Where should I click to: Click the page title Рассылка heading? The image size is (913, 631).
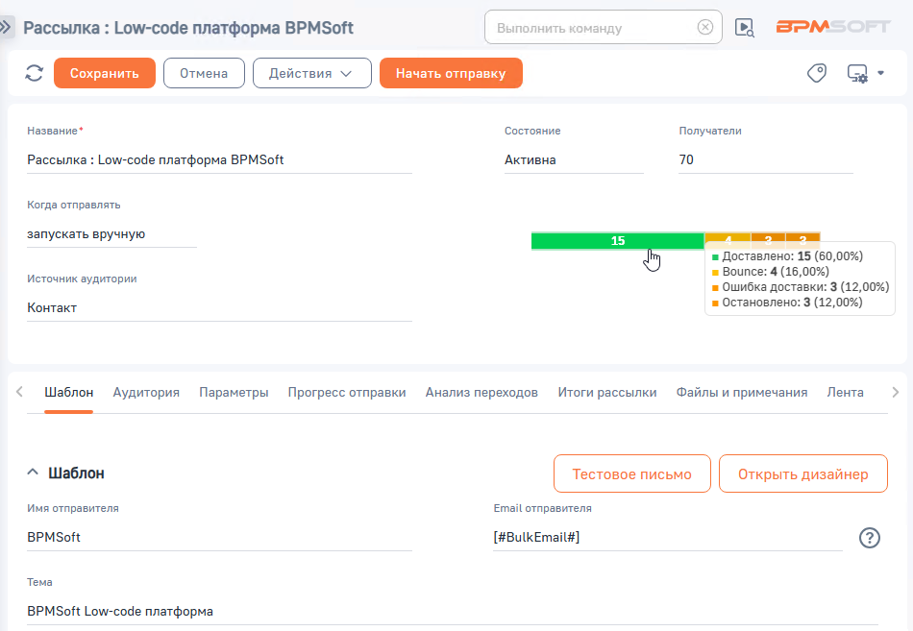[x=188, y=27]
